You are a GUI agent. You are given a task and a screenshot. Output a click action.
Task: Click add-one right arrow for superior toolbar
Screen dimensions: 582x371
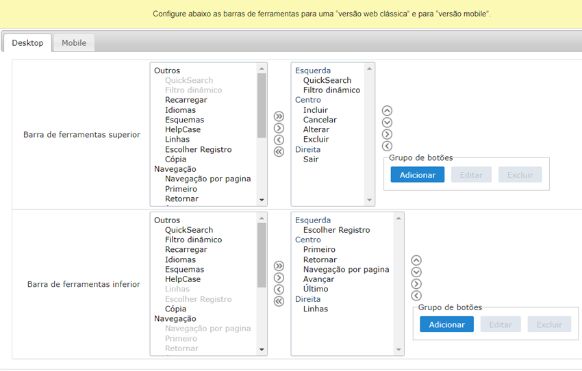click(x=279, y=129)
